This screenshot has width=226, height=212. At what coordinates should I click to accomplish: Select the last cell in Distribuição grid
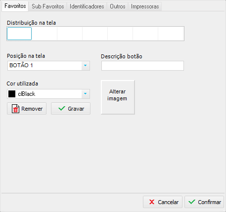[171, 34]
